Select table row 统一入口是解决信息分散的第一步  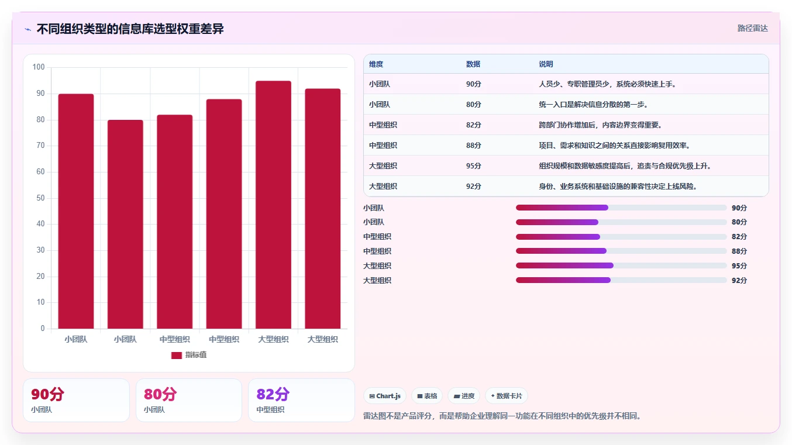point(566,105)
